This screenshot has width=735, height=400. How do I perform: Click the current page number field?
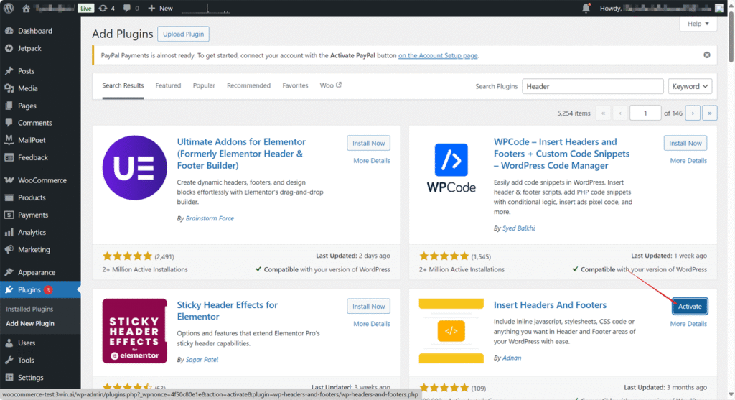[x=645, y=113]
